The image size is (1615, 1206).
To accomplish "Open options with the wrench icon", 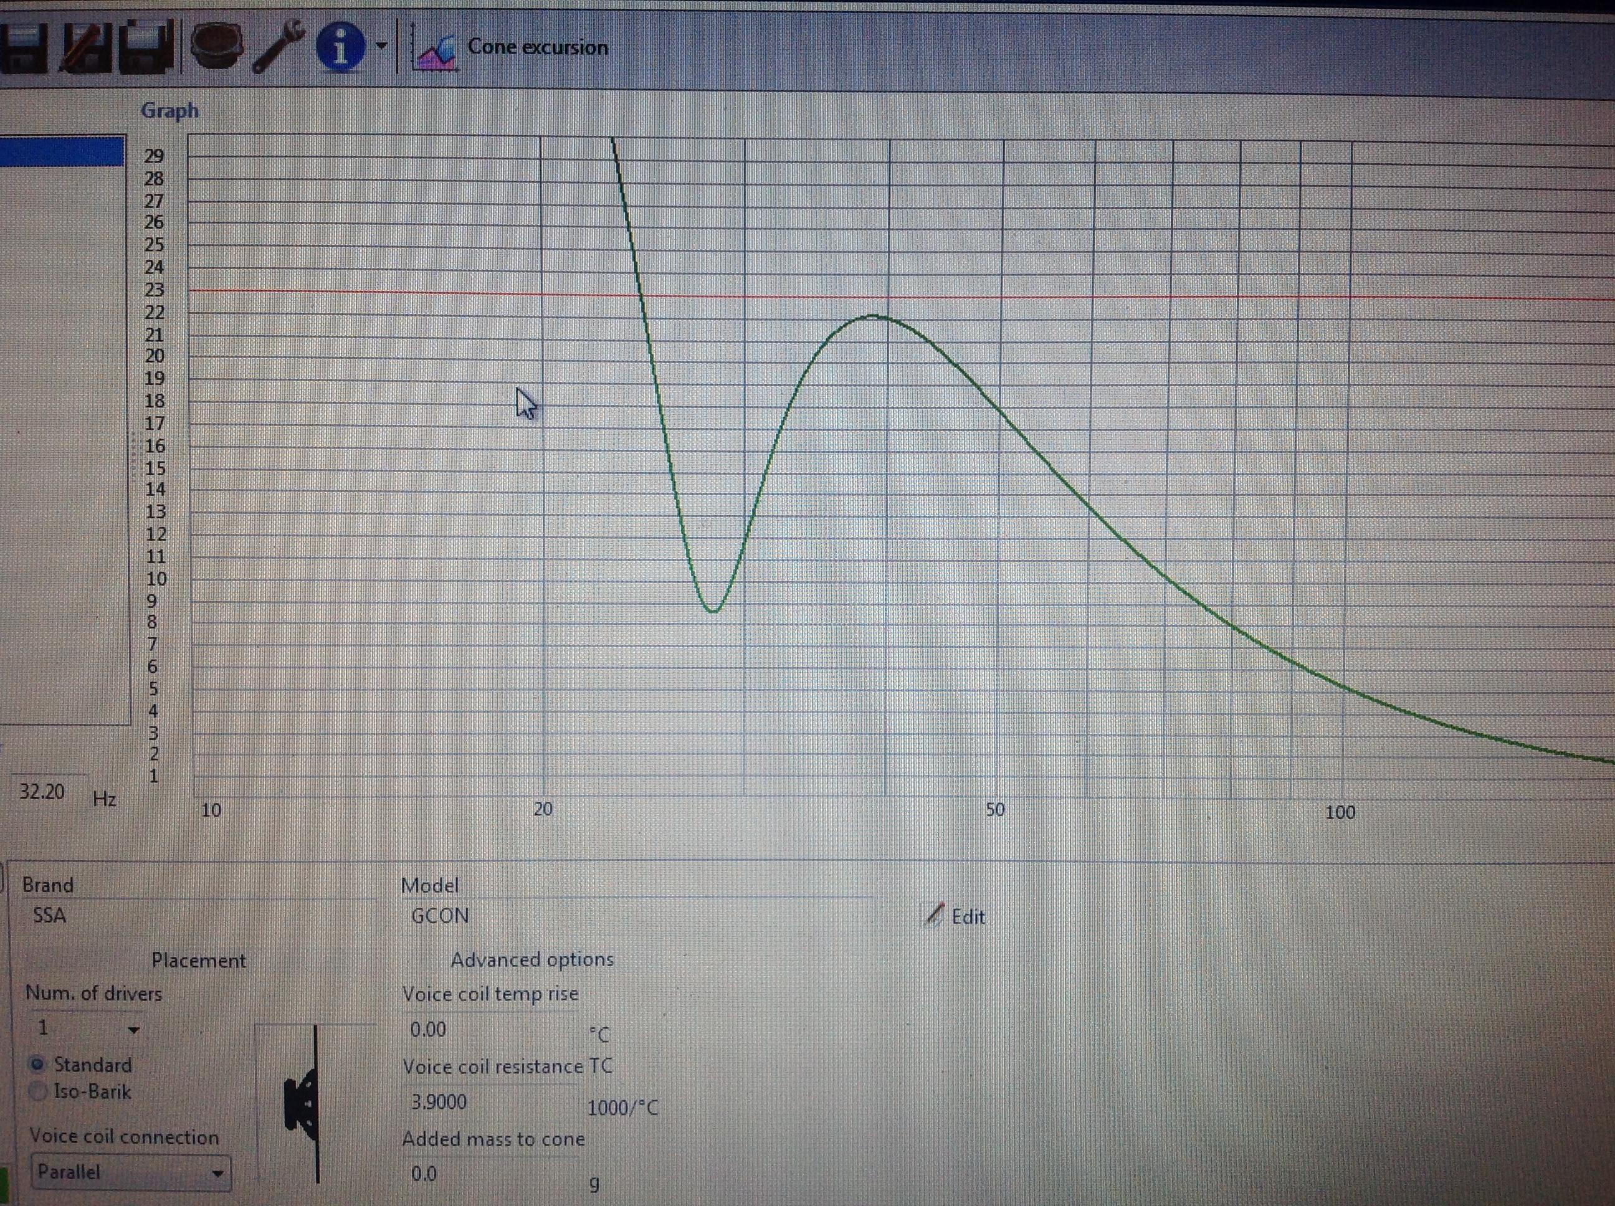I will [278, 46].
